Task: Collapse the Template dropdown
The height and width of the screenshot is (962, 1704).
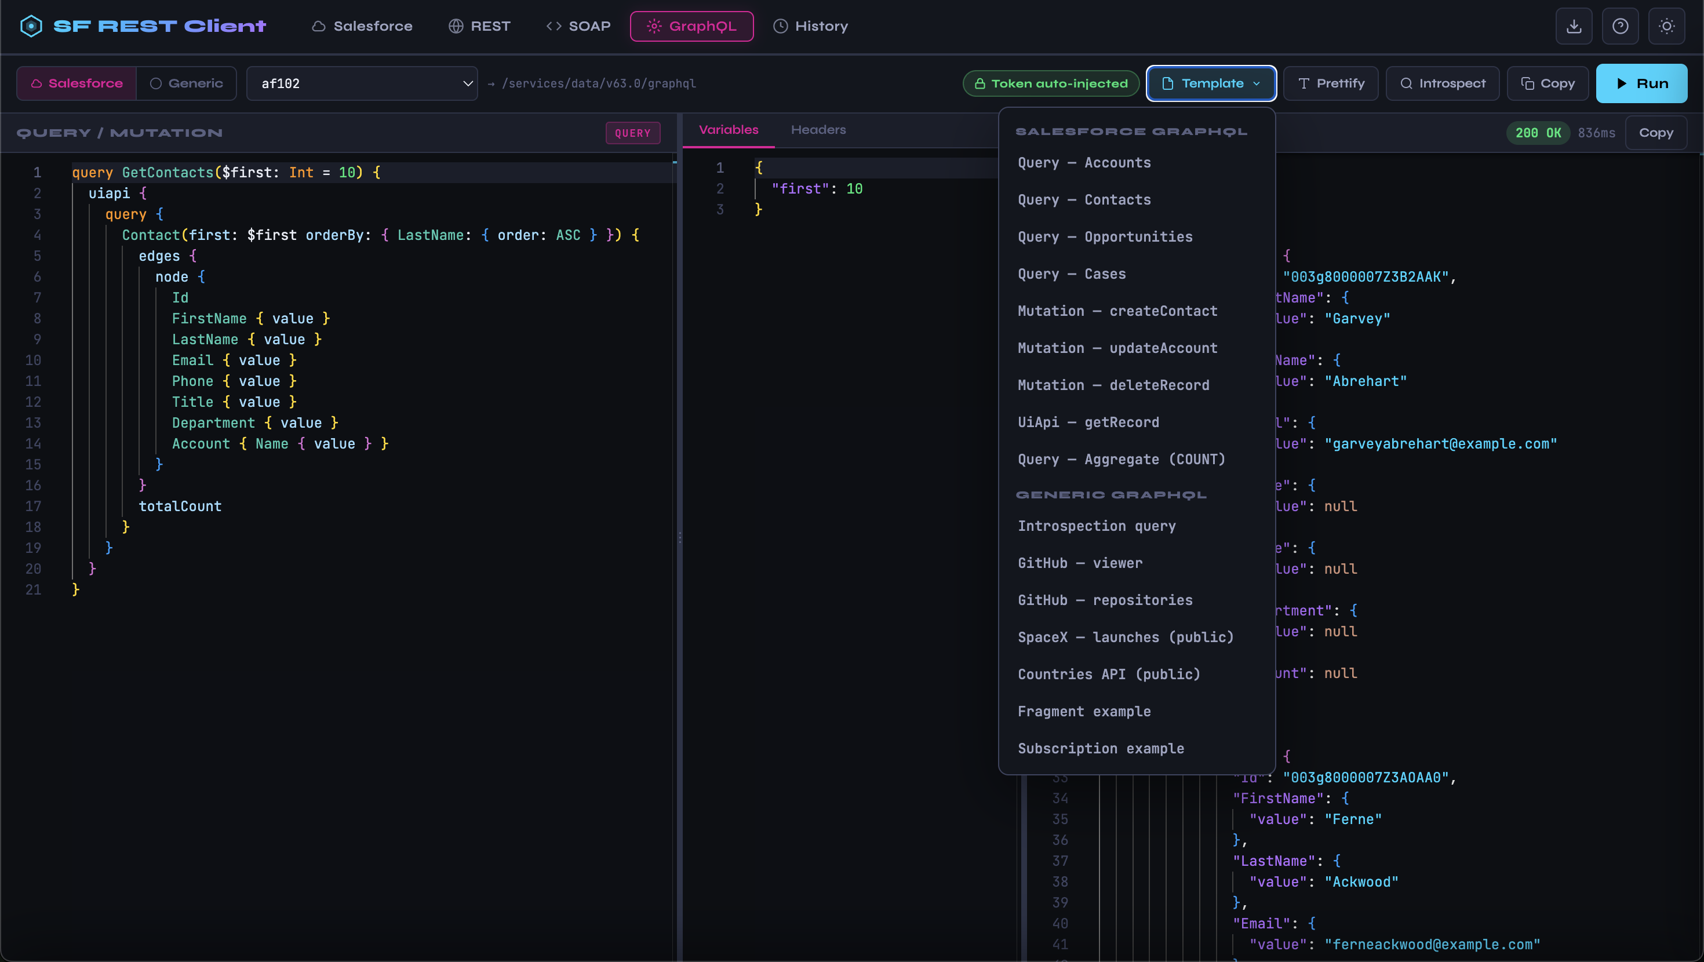Action: pos(1211,83)
